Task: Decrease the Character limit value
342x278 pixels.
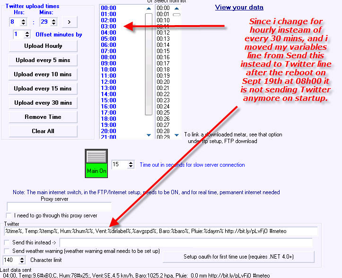Action: [x=22, y=262]
